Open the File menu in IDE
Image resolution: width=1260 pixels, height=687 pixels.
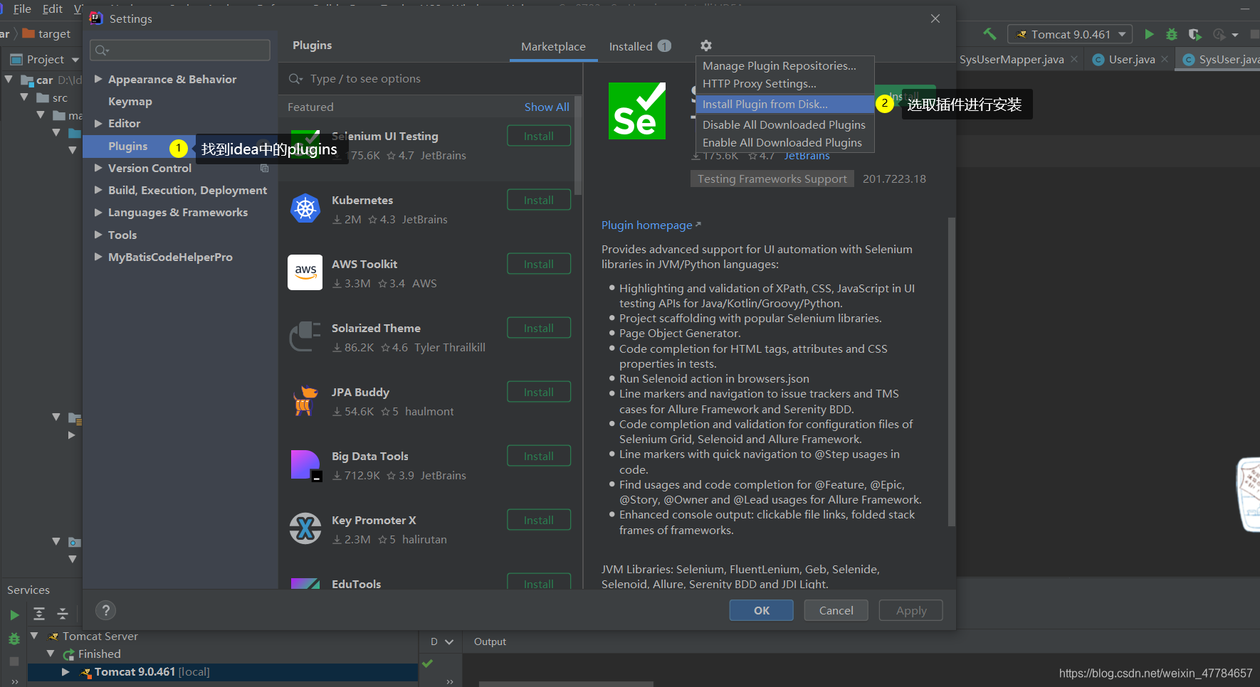coord(22,9)
